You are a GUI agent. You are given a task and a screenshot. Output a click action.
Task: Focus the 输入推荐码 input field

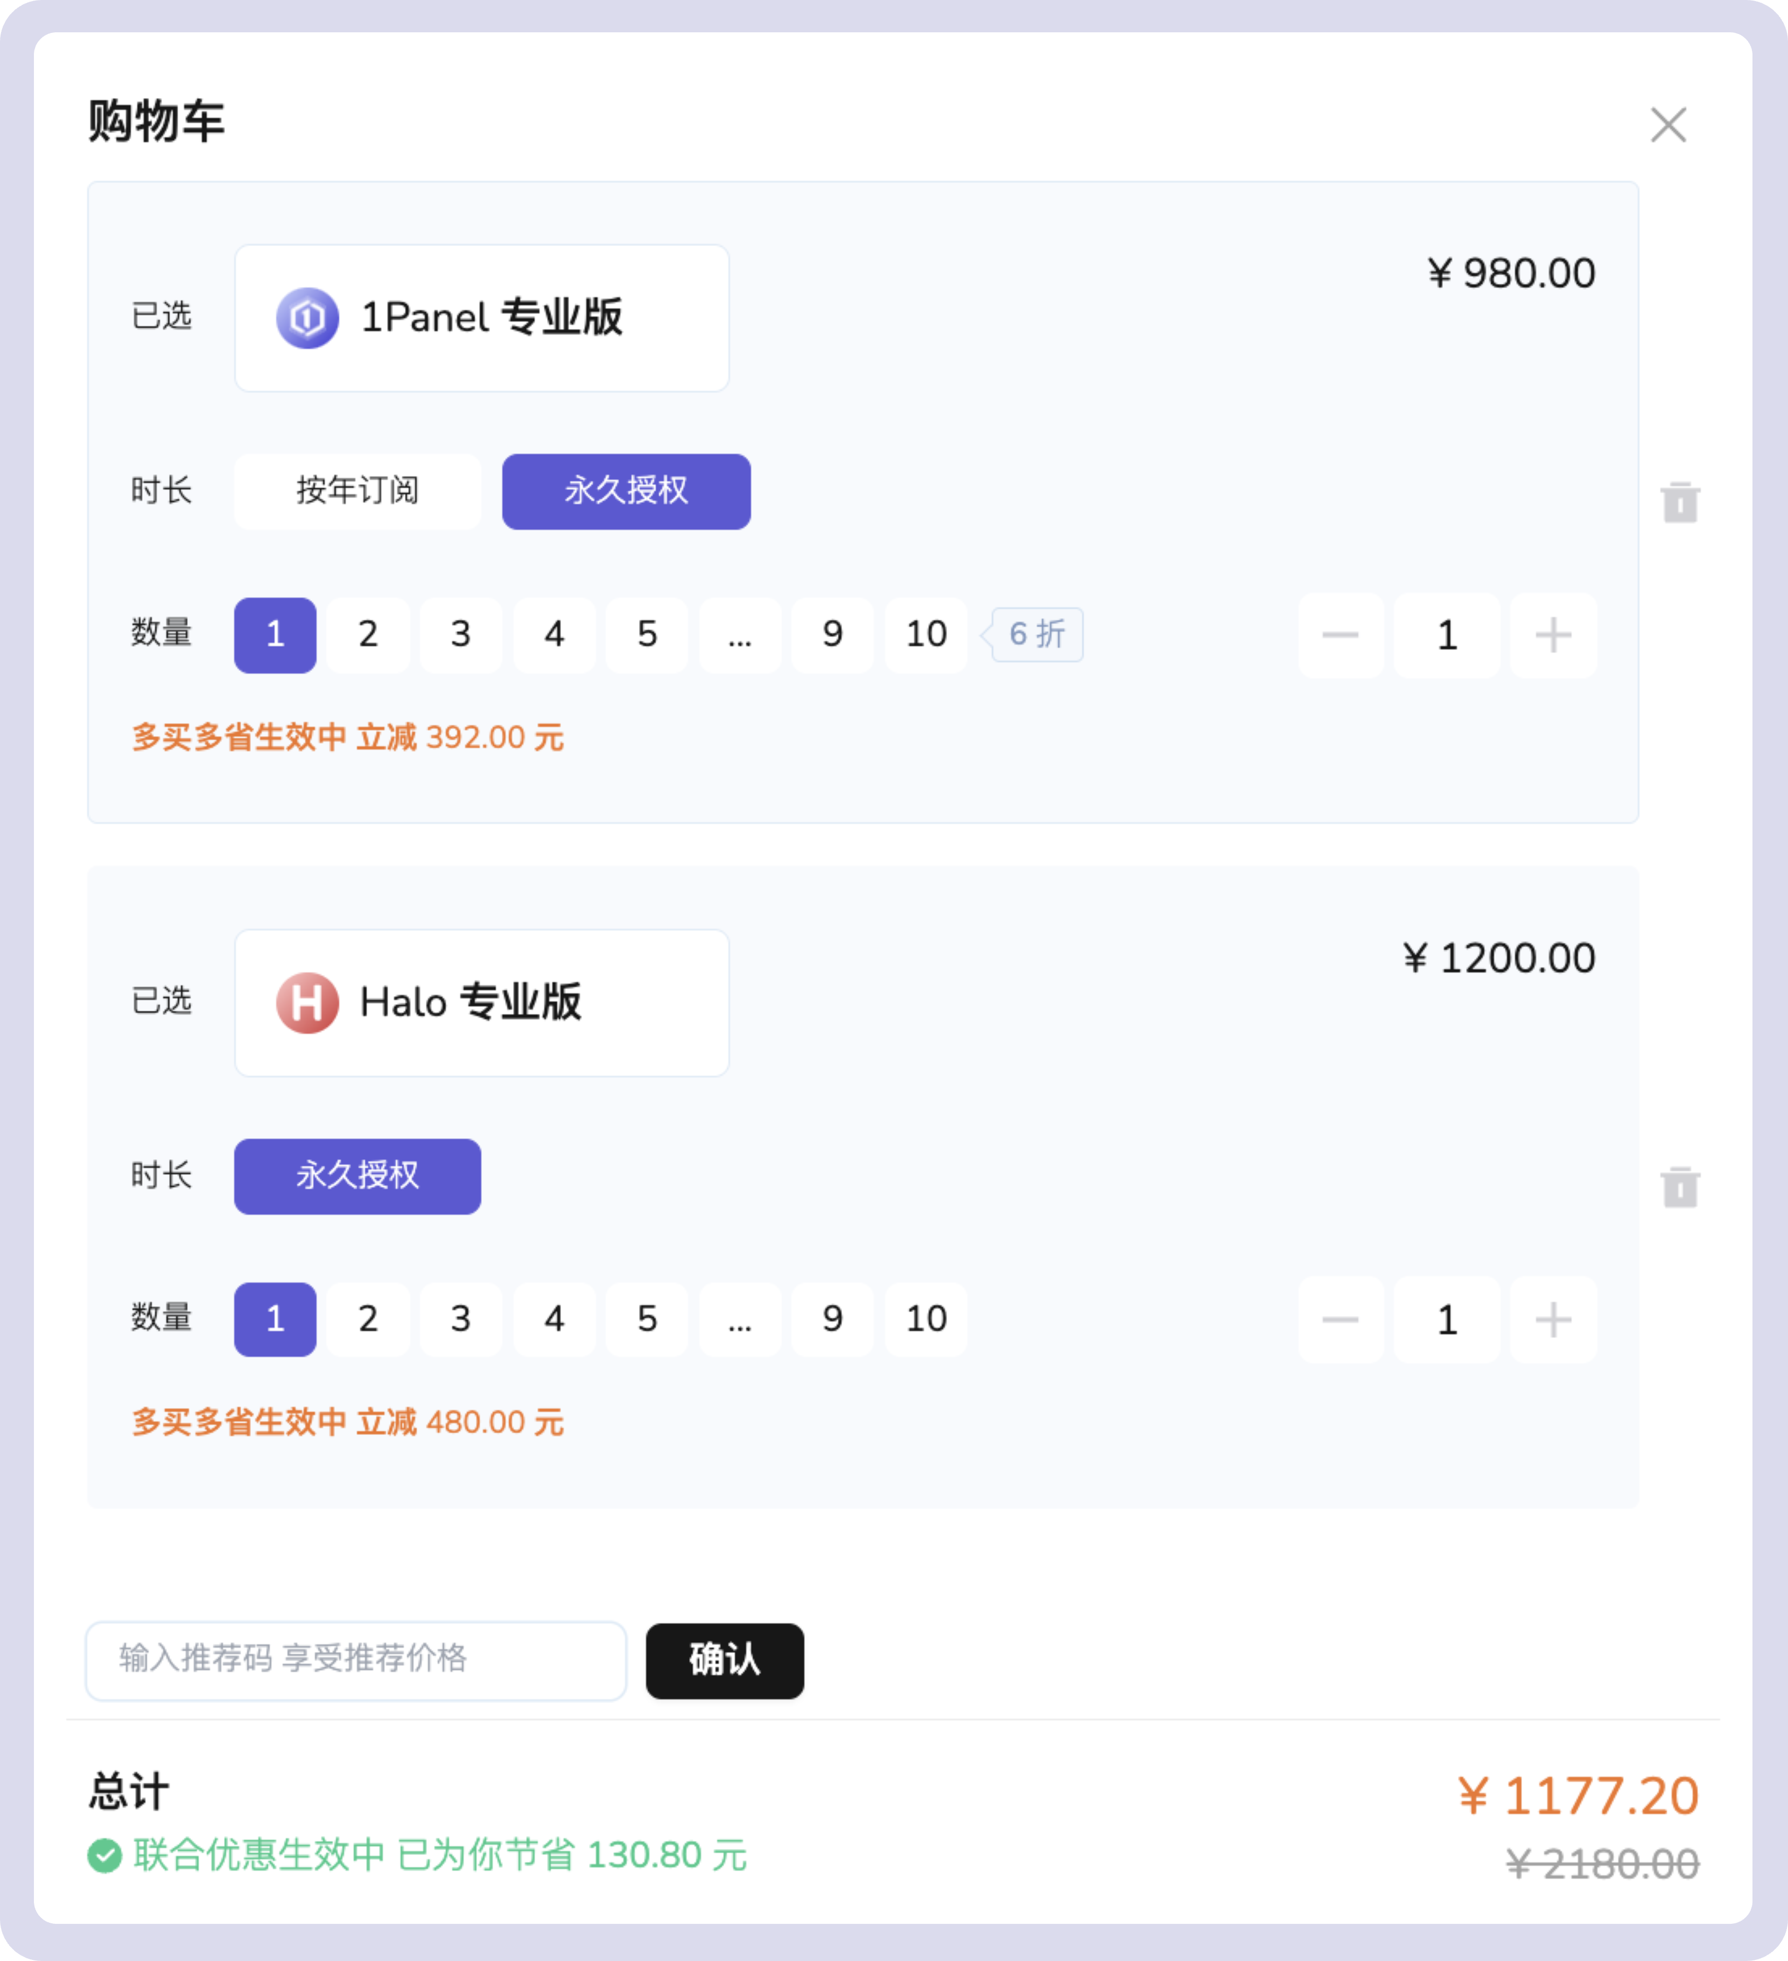(356, 1661)
